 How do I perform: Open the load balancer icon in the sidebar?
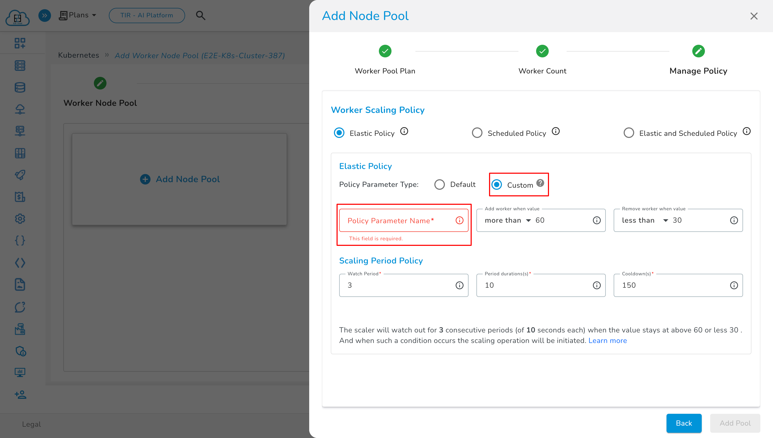[x=20, y=131]
